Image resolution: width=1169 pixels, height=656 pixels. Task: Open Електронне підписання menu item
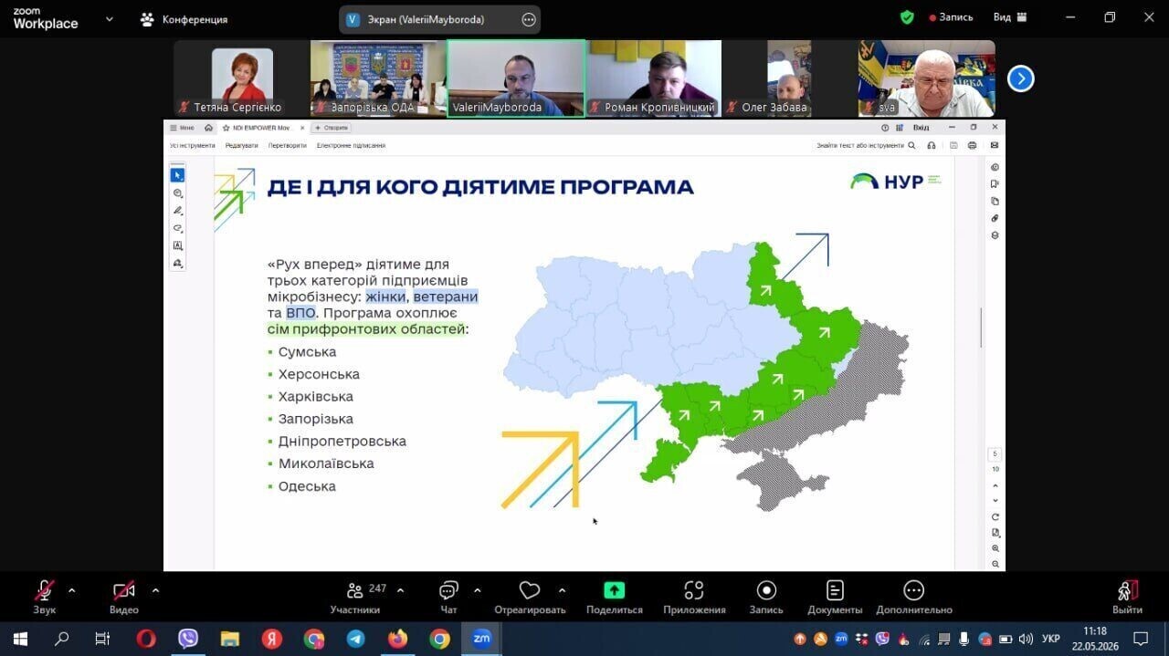(x=351, y=145)
